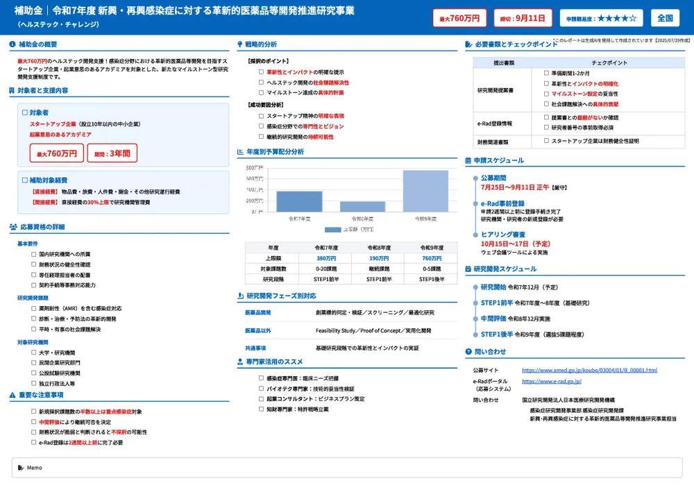
Task: Open the amed.go.jp 公募サイト link
Action: [x=589, y=370]
